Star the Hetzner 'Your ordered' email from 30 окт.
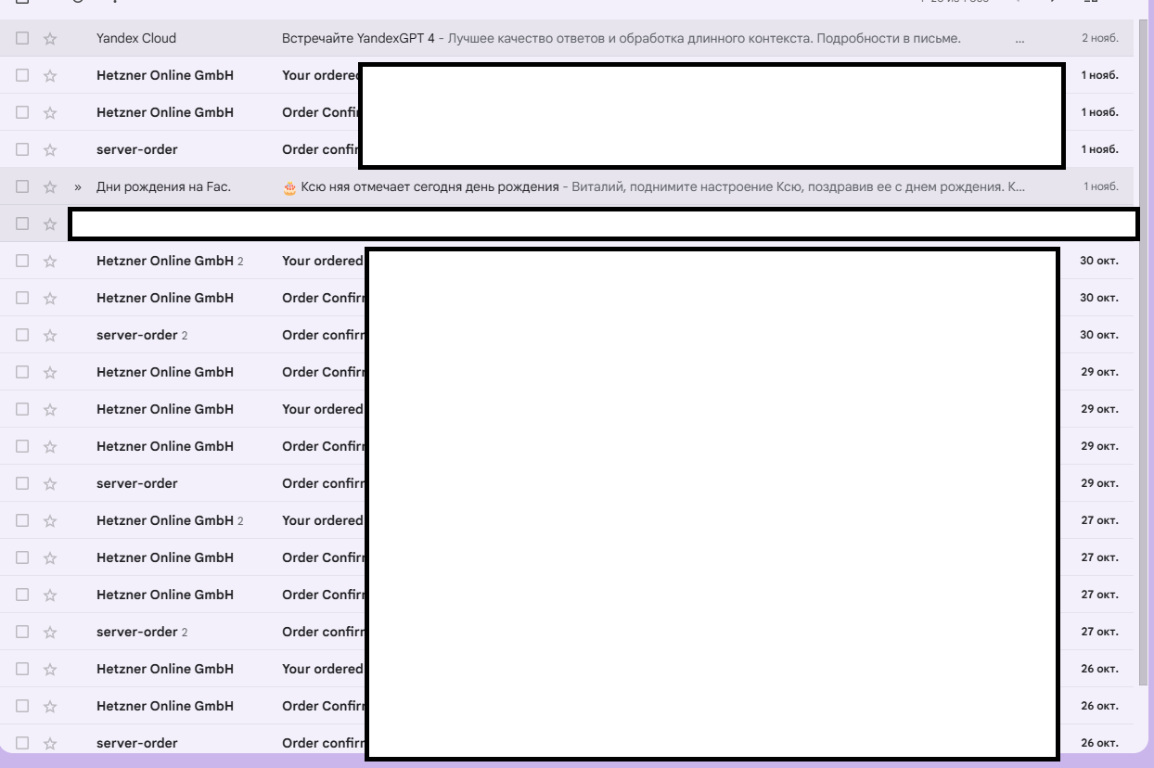 50,261
